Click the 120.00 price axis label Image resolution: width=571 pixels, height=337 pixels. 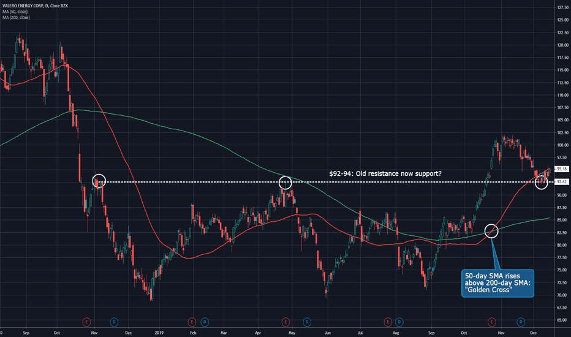[x=562, y=45]
